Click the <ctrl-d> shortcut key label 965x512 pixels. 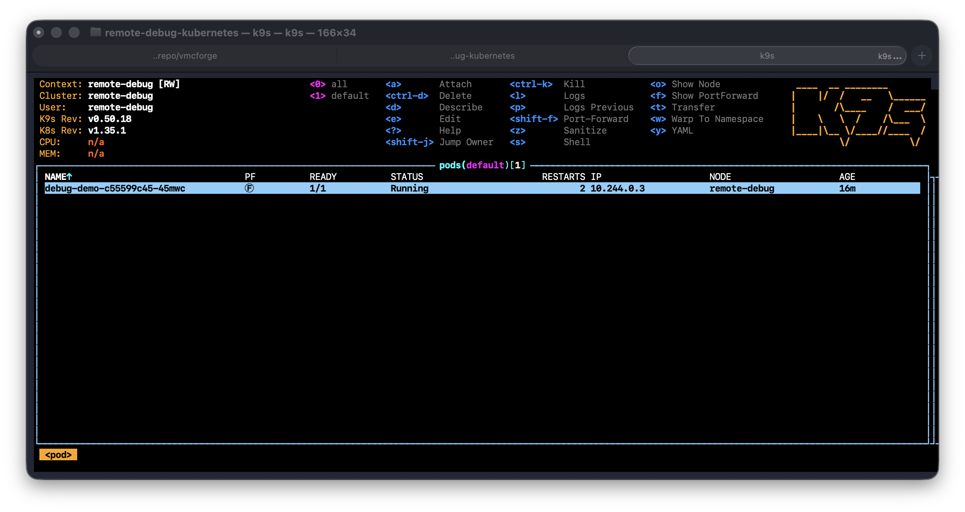[407, 96]
